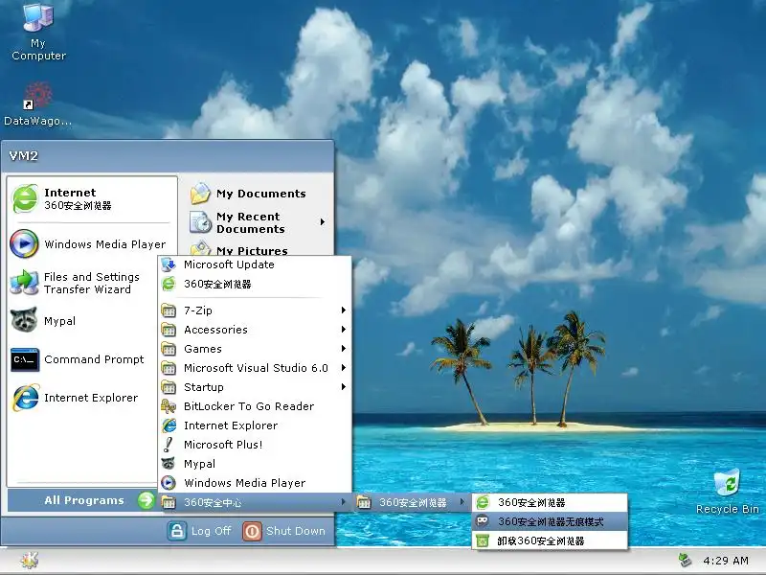Click the Games folder label
The width and height of the screenshot is (766, 575).
pyautogui.click(x=203, y=349)
